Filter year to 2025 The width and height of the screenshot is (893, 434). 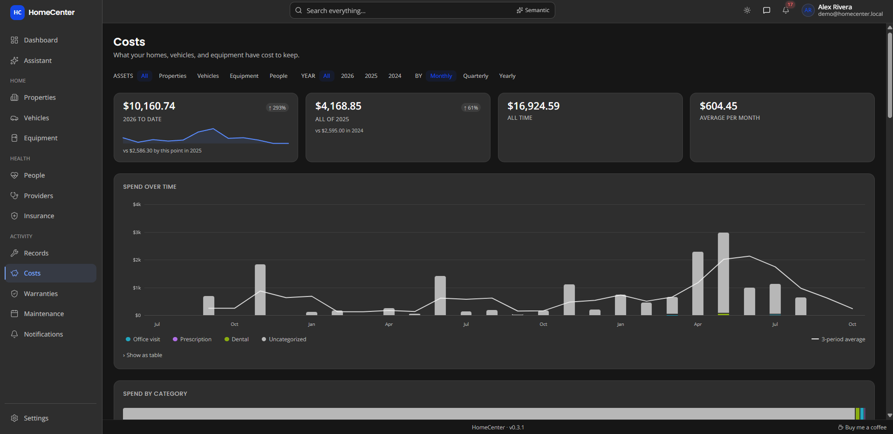371,76
